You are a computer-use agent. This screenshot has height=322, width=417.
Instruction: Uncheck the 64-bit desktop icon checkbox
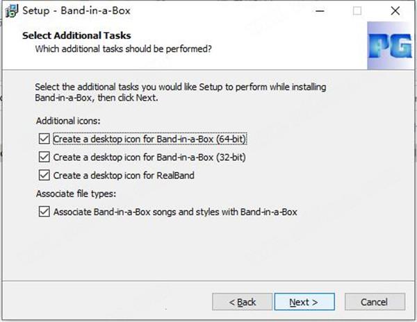point(44,139)
